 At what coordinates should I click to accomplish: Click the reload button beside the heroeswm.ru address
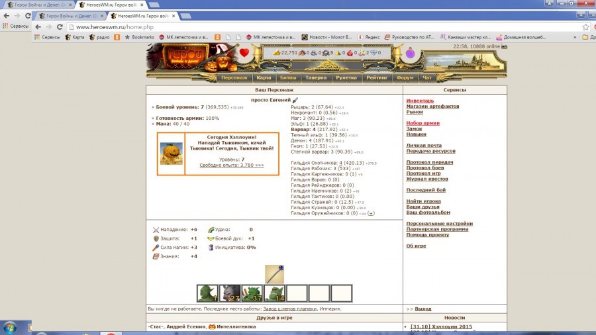pos(60,27)
